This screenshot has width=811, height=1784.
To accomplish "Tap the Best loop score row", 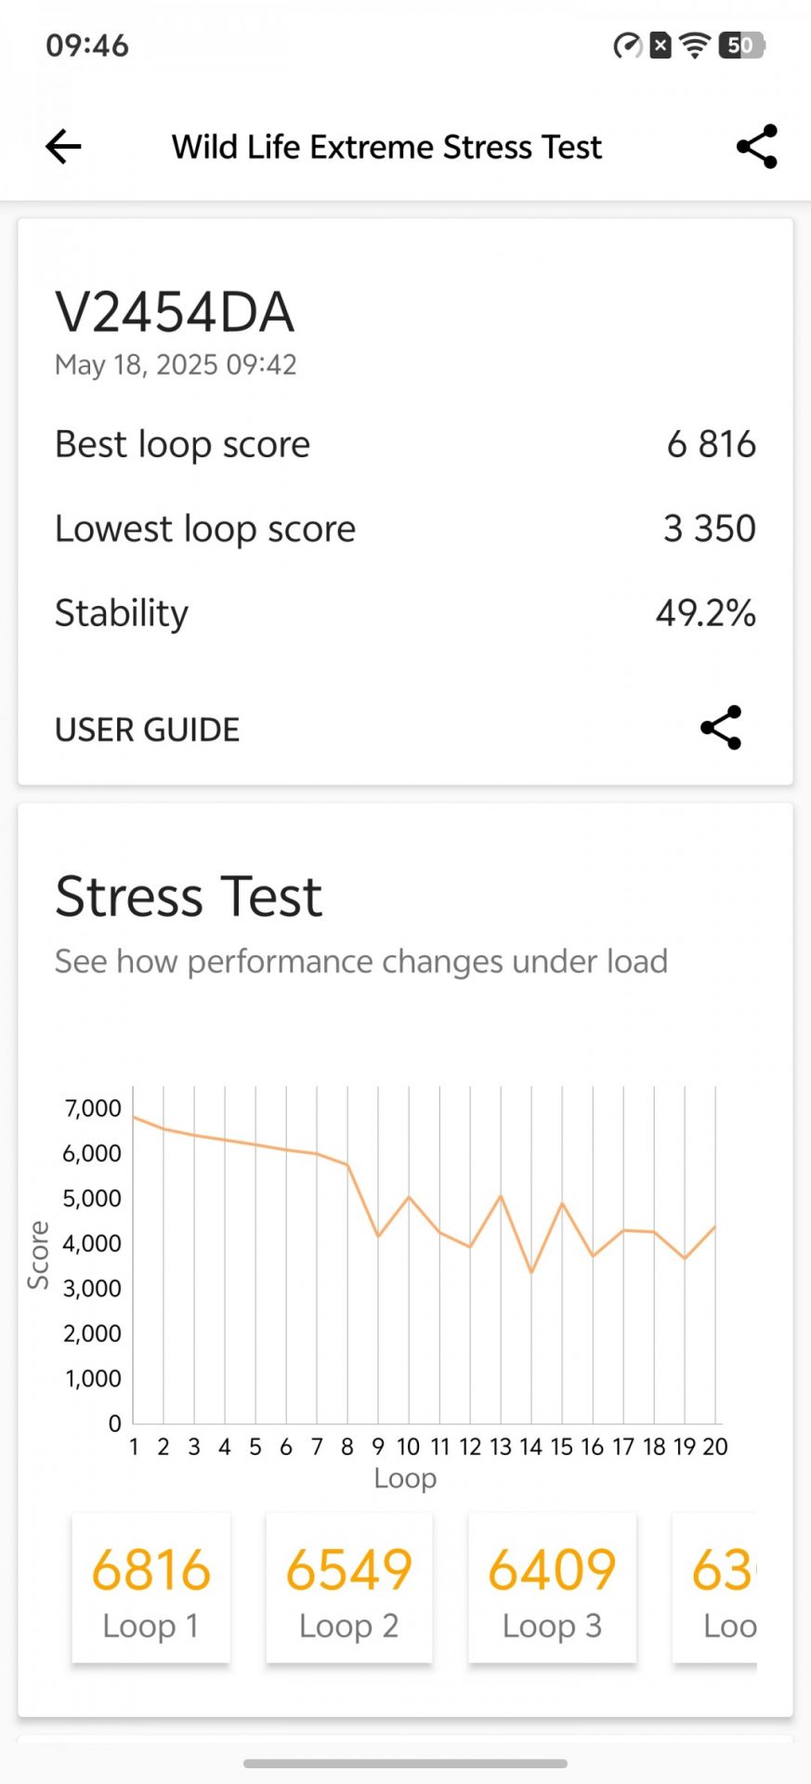I will [405, 444].
